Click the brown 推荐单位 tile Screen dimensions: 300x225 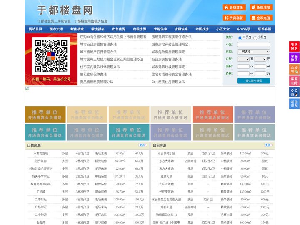[45, 115]
